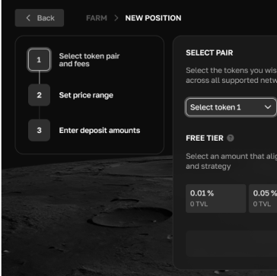Image resolution: width=277 pixels, height=276 pixels.
Task: Select step 2 number box
Action: 39,95
